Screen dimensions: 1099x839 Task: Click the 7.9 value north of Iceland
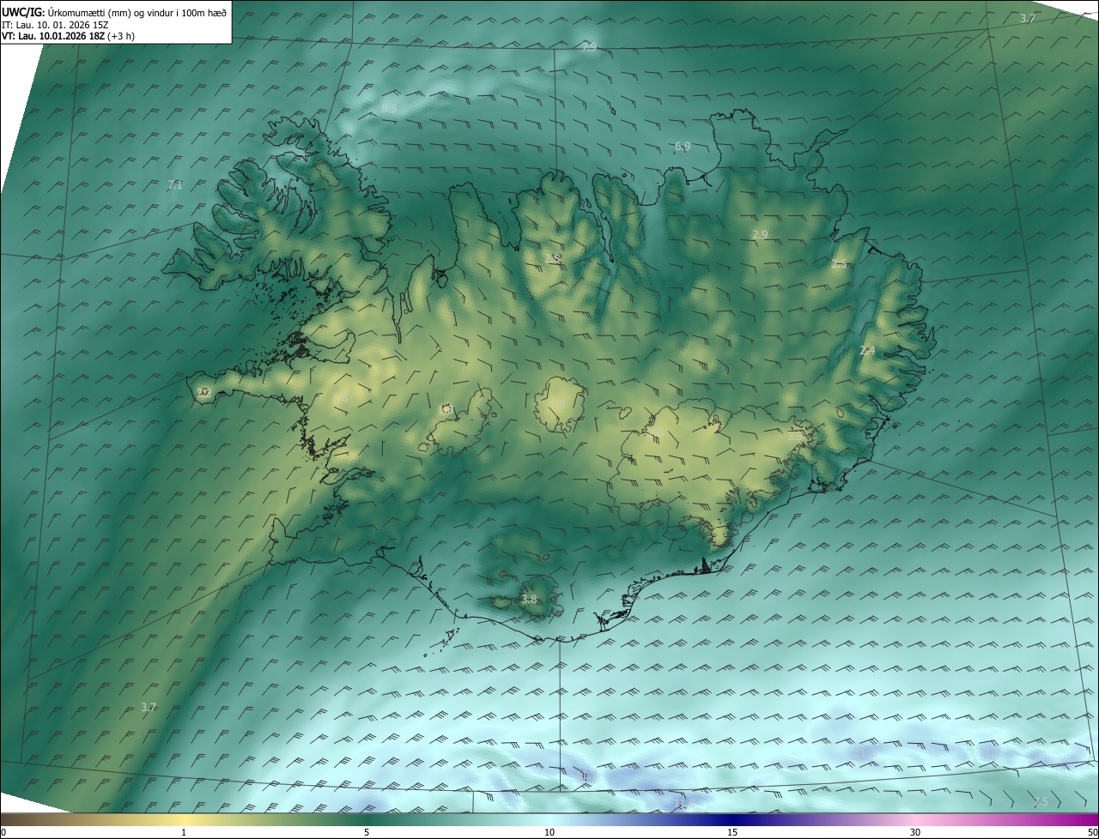(589, 47)
